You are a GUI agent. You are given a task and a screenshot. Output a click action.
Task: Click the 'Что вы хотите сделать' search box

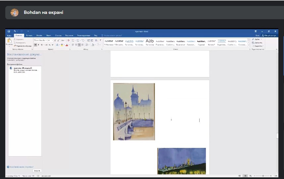pyautogui.click(x=112, y=35)
